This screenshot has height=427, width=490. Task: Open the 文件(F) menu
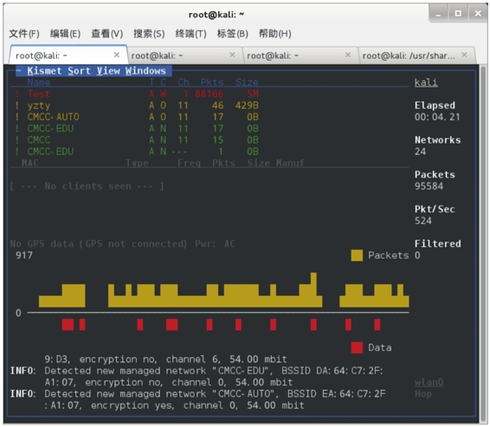click(x=24, y=34)
